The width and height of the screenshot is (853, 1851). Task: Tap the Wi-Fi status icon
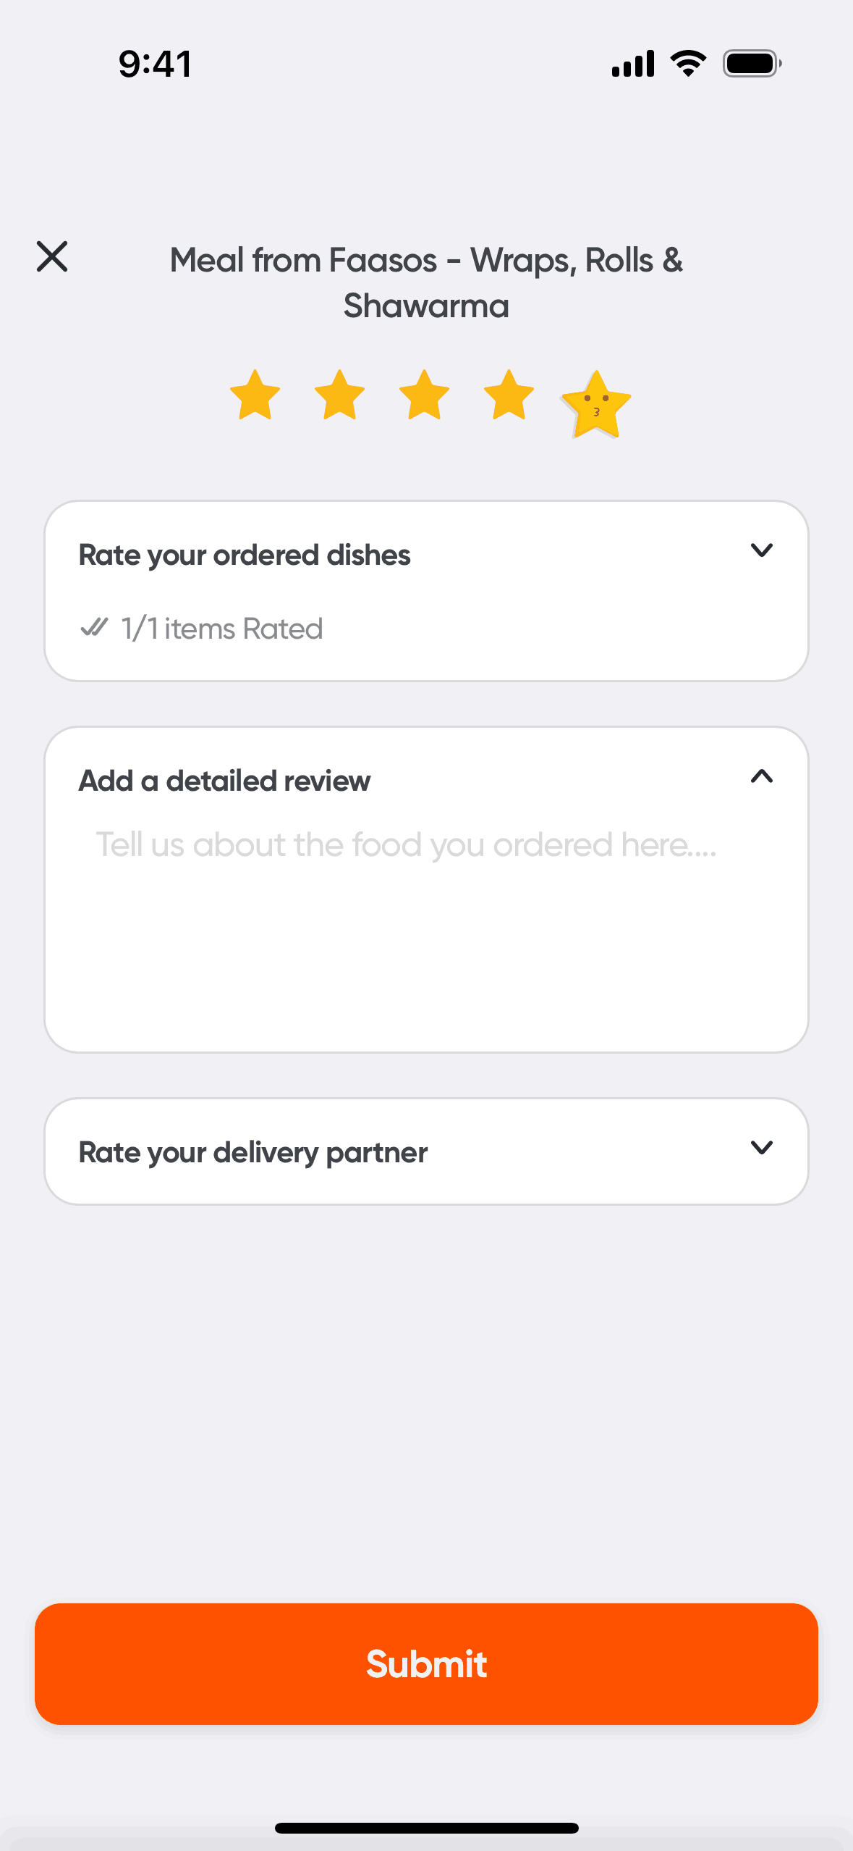[x=688, y=64]
